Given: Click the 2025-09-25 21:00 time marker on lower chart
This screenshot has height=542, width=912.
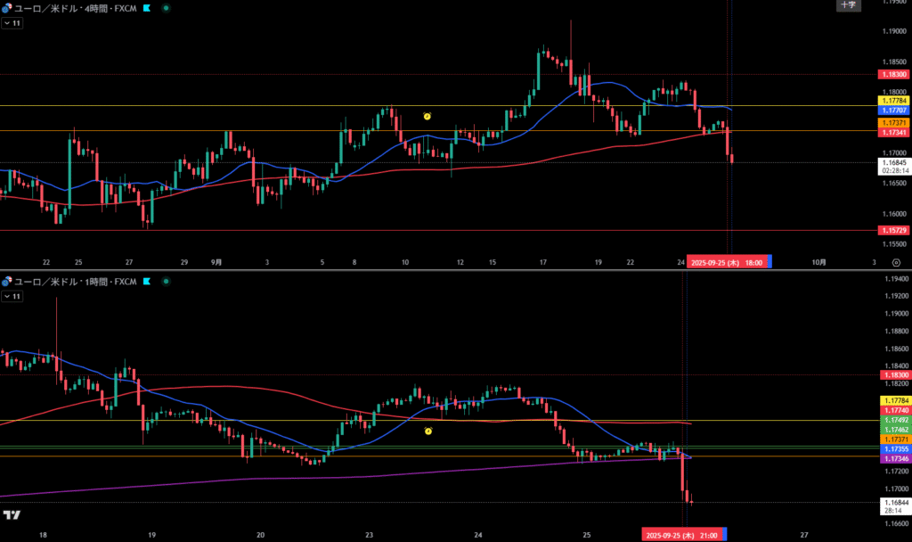Looking at the screenshot, I should click(684, 534).
